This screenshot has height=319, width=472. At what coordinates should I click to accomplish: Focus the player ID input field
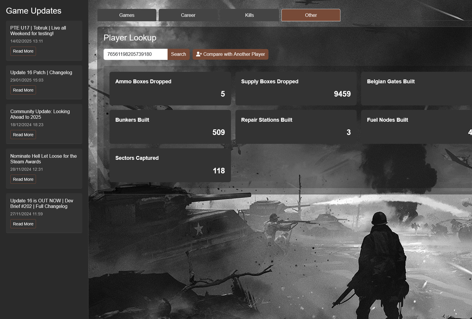tap(135, 54)
